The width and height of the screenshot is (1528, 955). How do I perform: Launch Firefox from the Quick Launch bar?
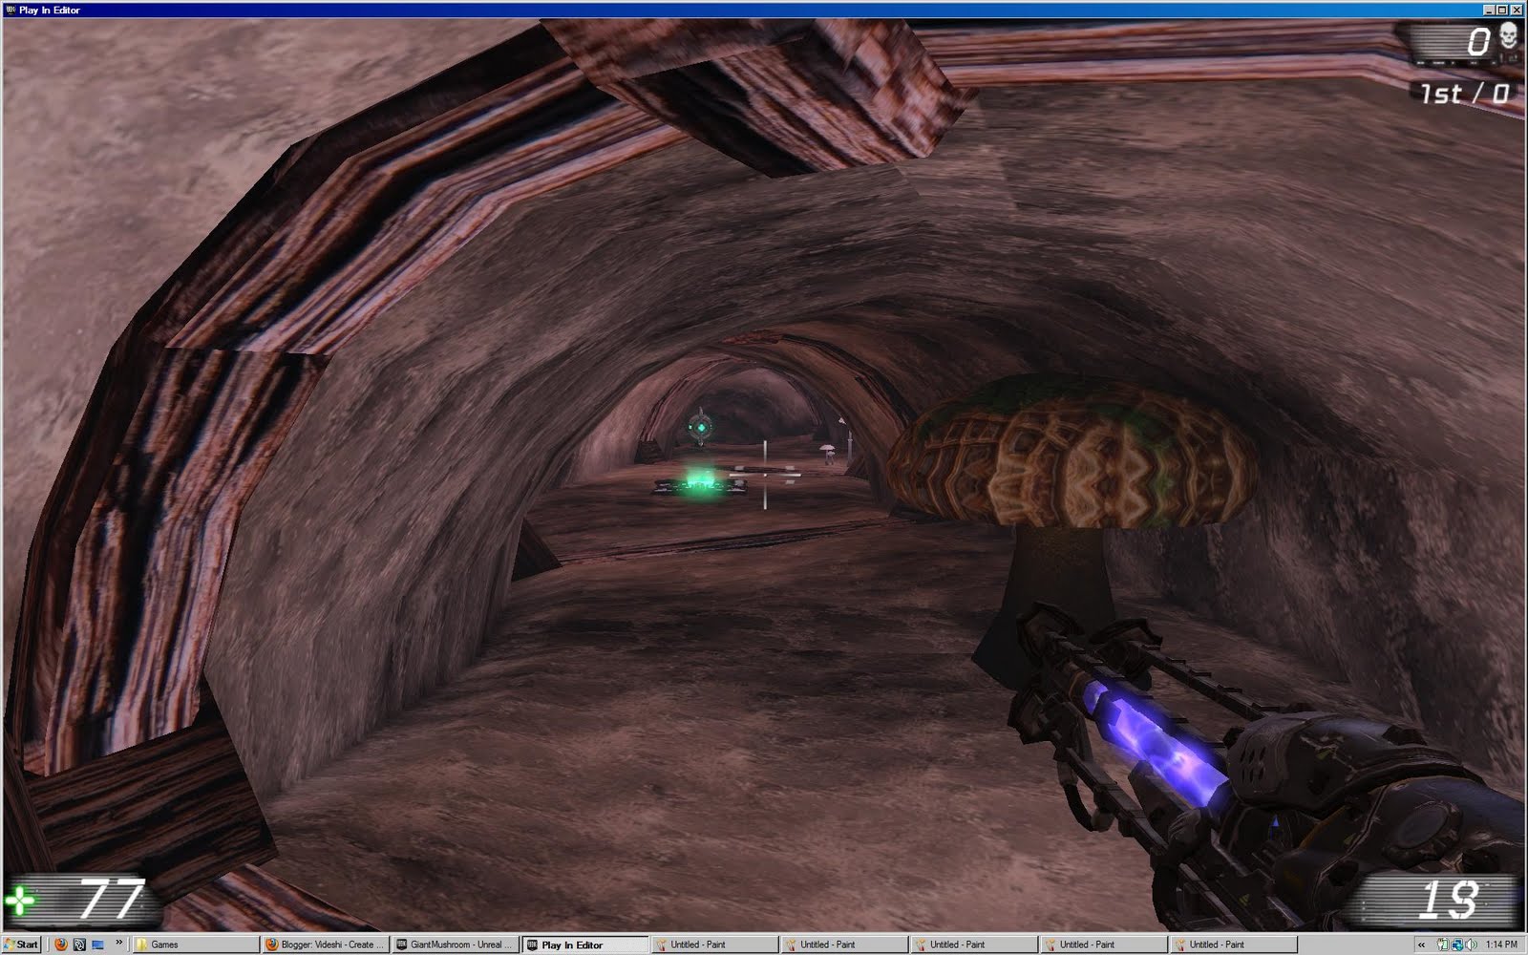point(60,944)
